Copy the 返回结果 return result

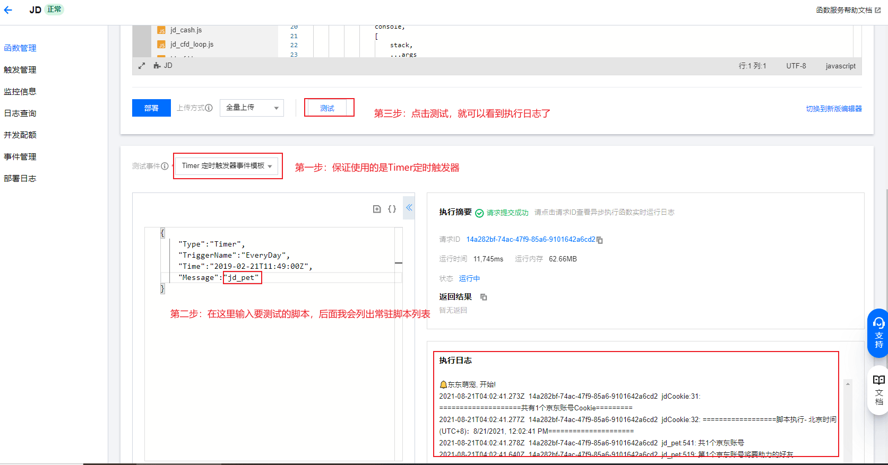click(484, 297)
